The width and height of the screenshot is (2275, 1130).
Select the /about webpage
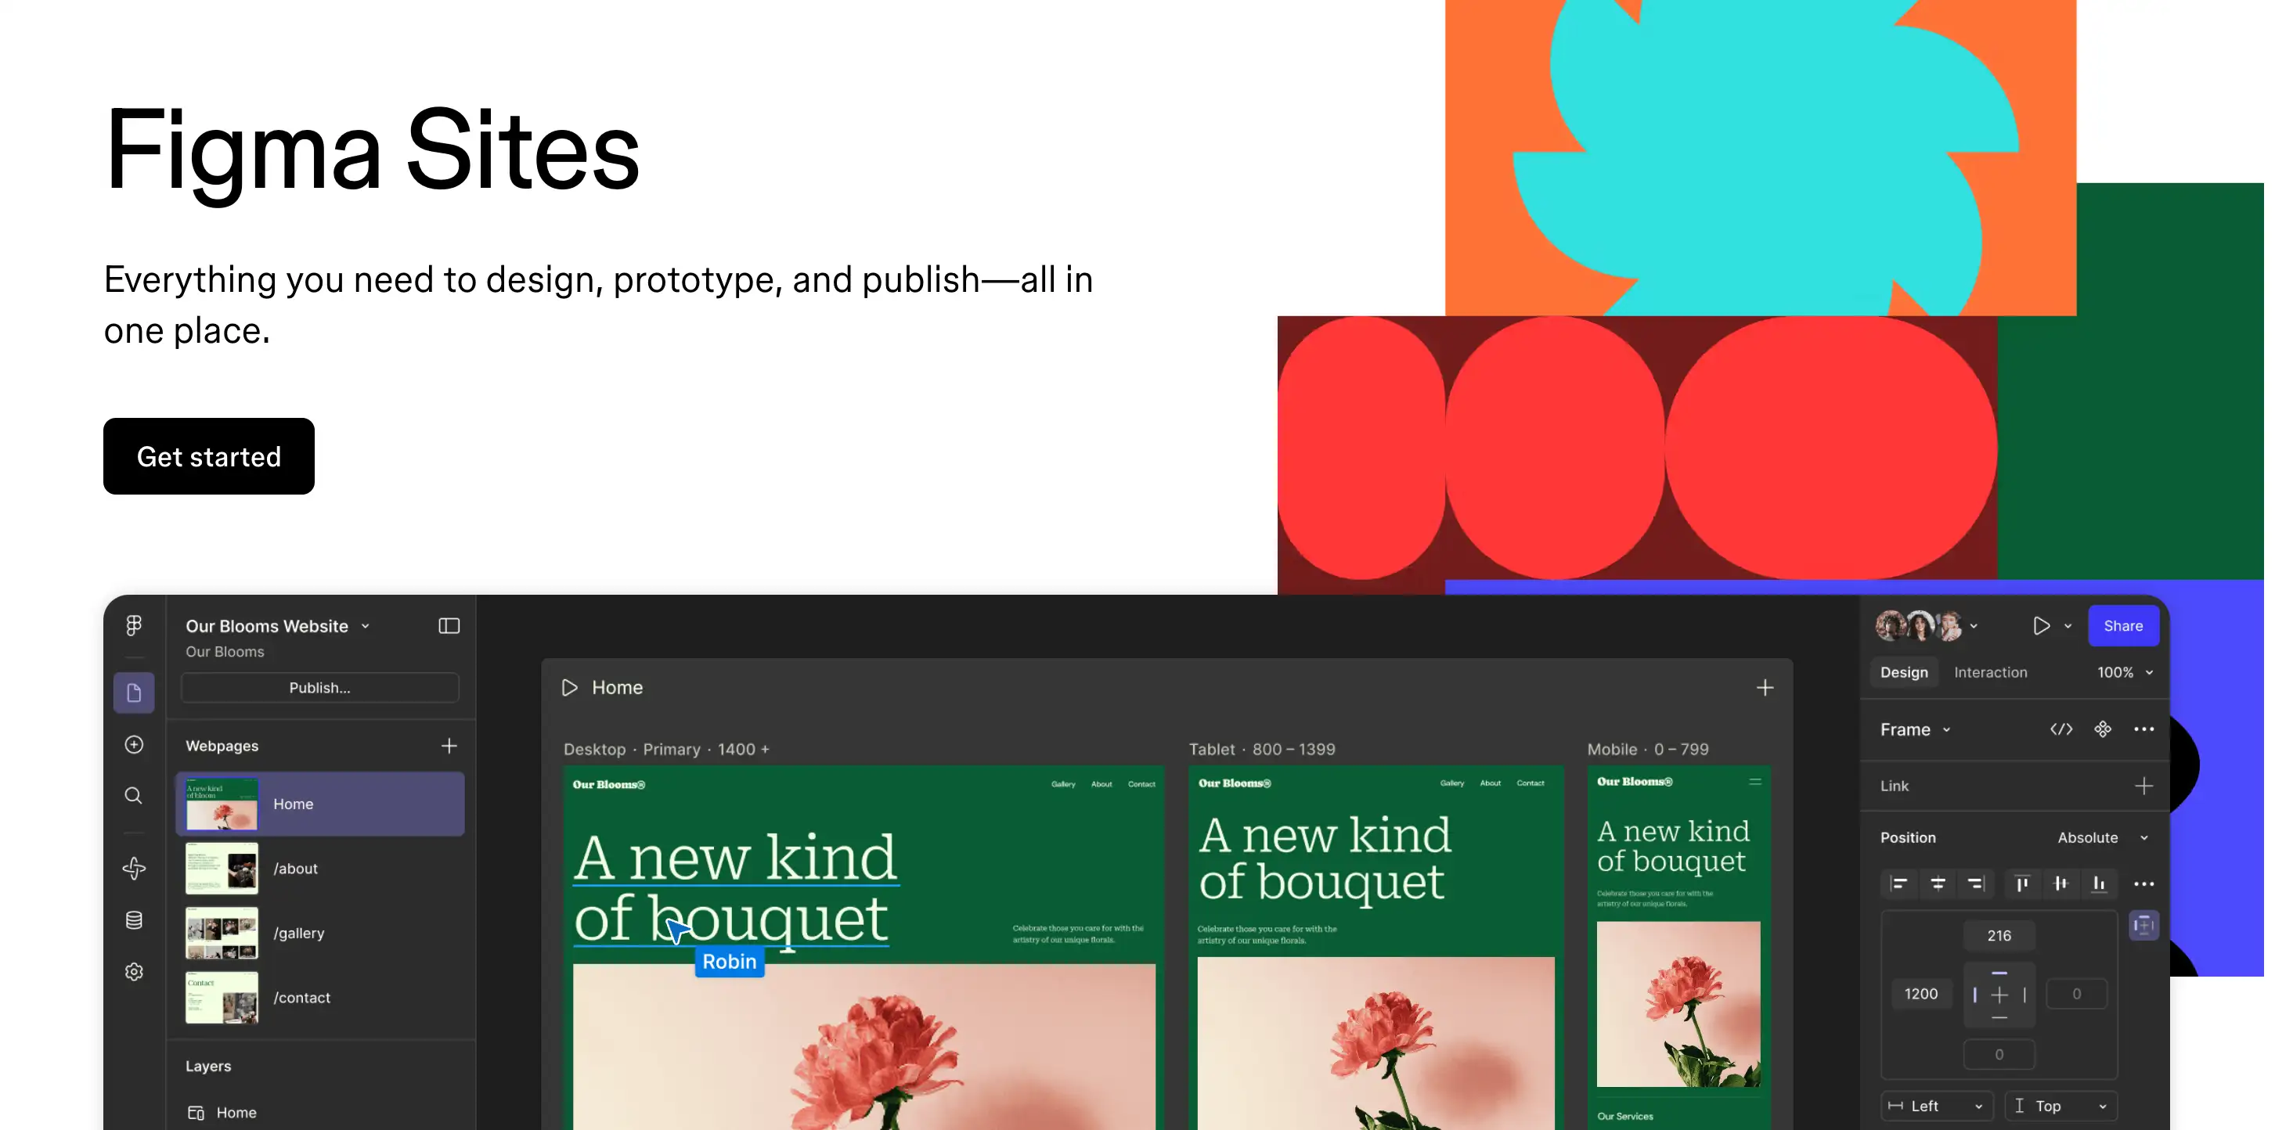319,868
